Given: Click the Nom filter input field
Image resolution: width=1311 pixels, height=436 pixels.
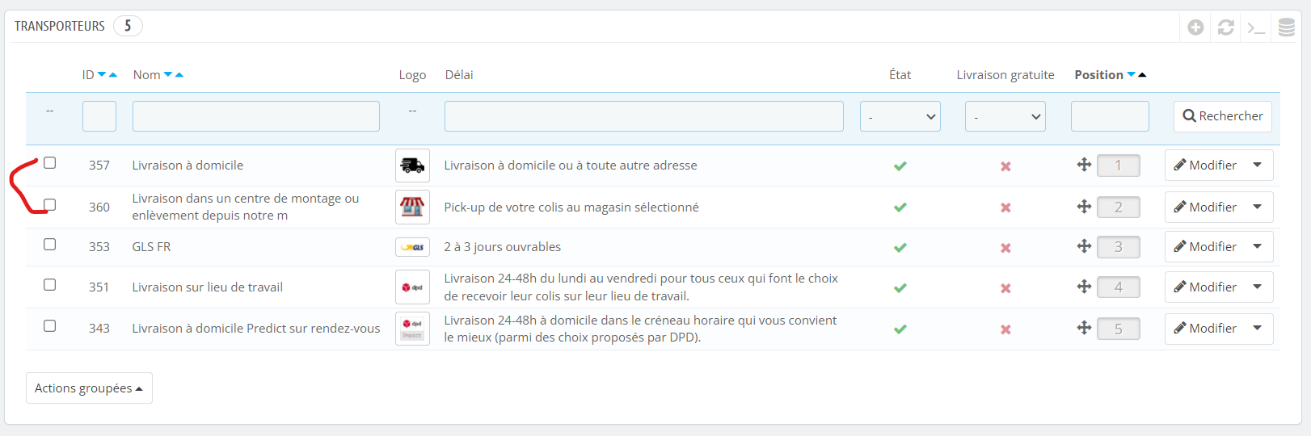Looking at the screenshot, I should coord(256,116).
